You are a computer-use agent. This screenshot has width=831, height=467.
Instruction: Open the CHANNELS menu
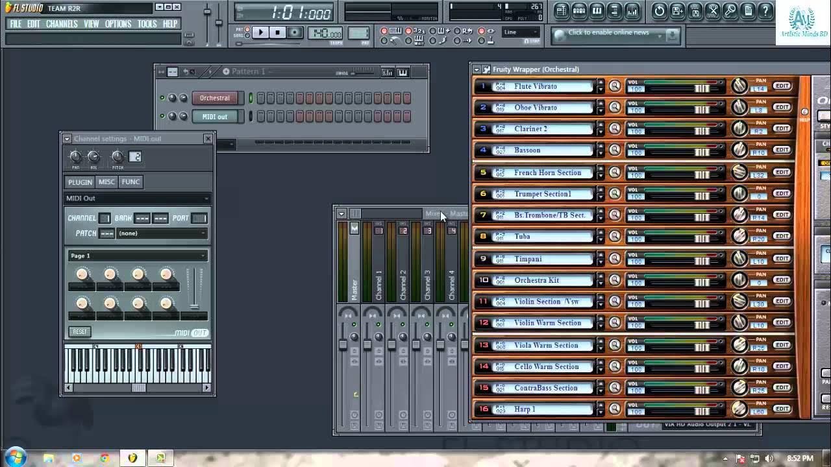[62, 24]
